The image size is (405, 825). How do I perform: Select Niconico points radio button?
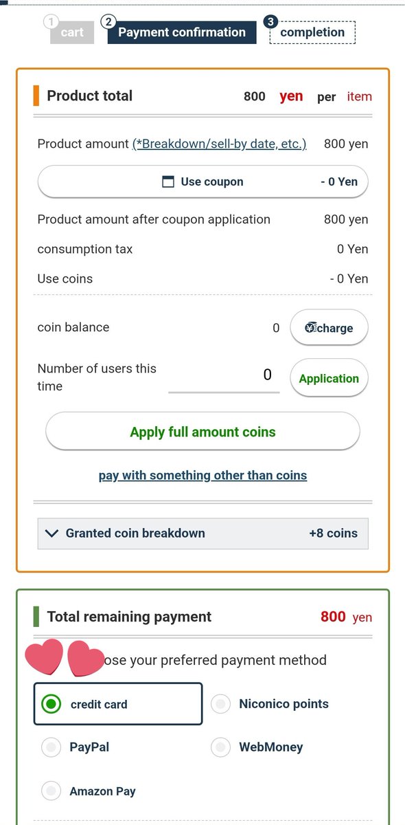[x=220, y=704]
